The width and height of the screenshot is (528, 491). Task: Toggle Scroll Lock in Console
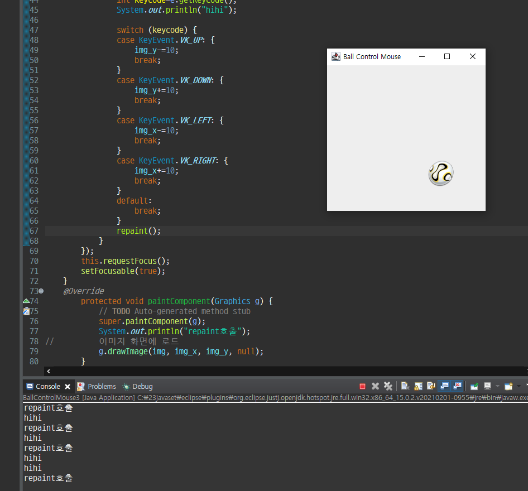[418, 386]
